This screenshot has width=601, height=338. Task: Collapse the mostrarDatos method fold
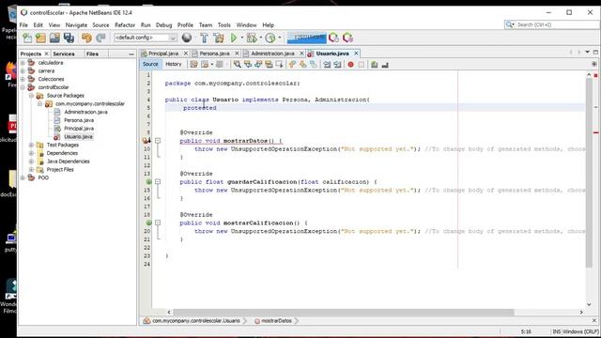click(x=158, y=141)
